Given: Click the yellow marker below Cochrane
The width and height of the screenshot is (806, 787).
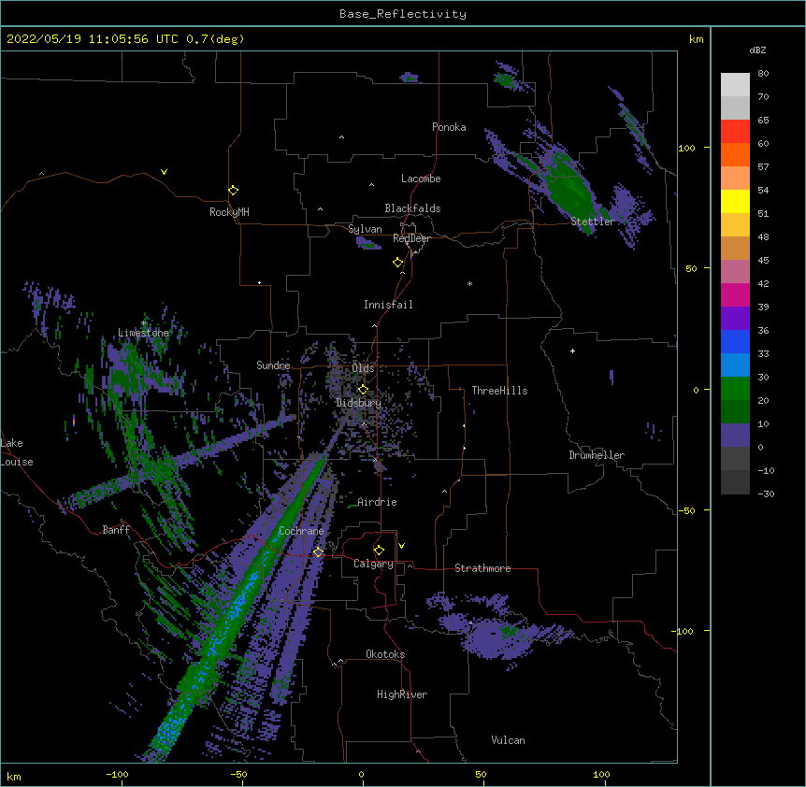Looking at the screenshot, I should 318,551.
